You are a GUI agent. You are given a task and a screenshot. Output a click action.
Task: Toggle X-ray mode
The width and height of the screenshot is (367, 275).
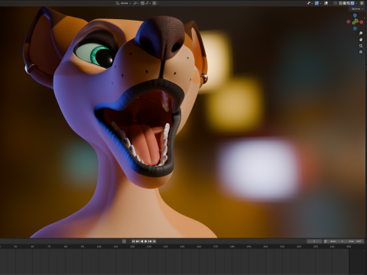[335, 3]
